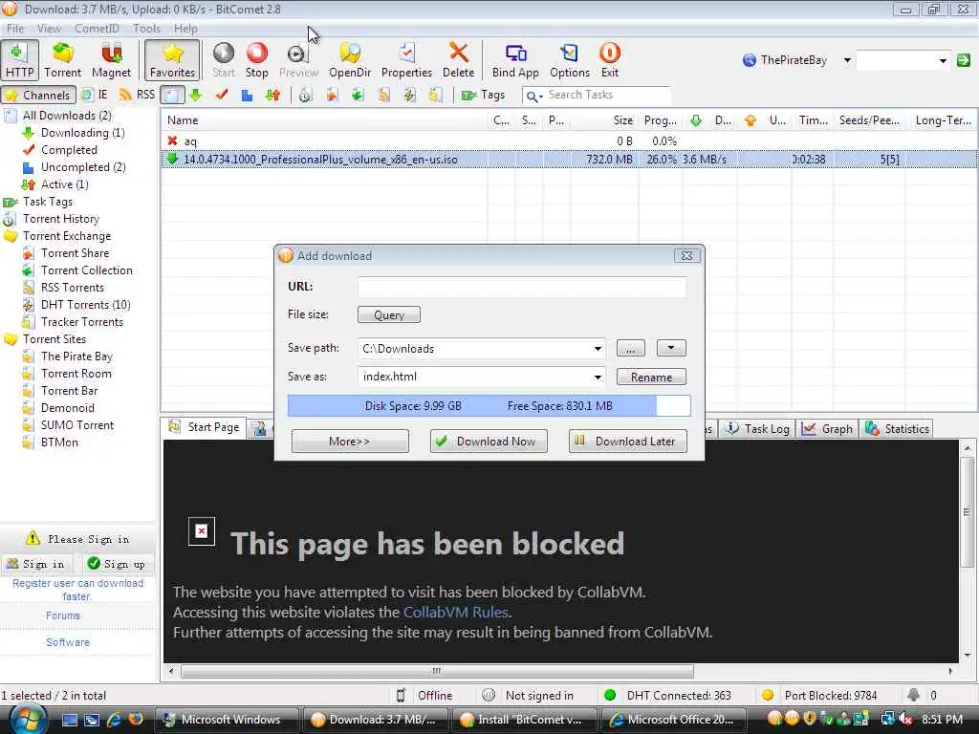Expand the torrent search box dropdown
979x734 pixels.
tap(942, 60)
